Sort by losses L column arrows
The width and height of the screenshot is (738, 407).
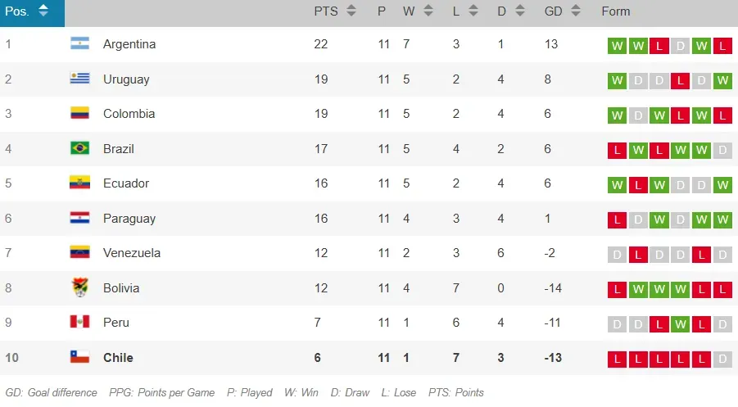pyautogui.click(x=473, y=11)
